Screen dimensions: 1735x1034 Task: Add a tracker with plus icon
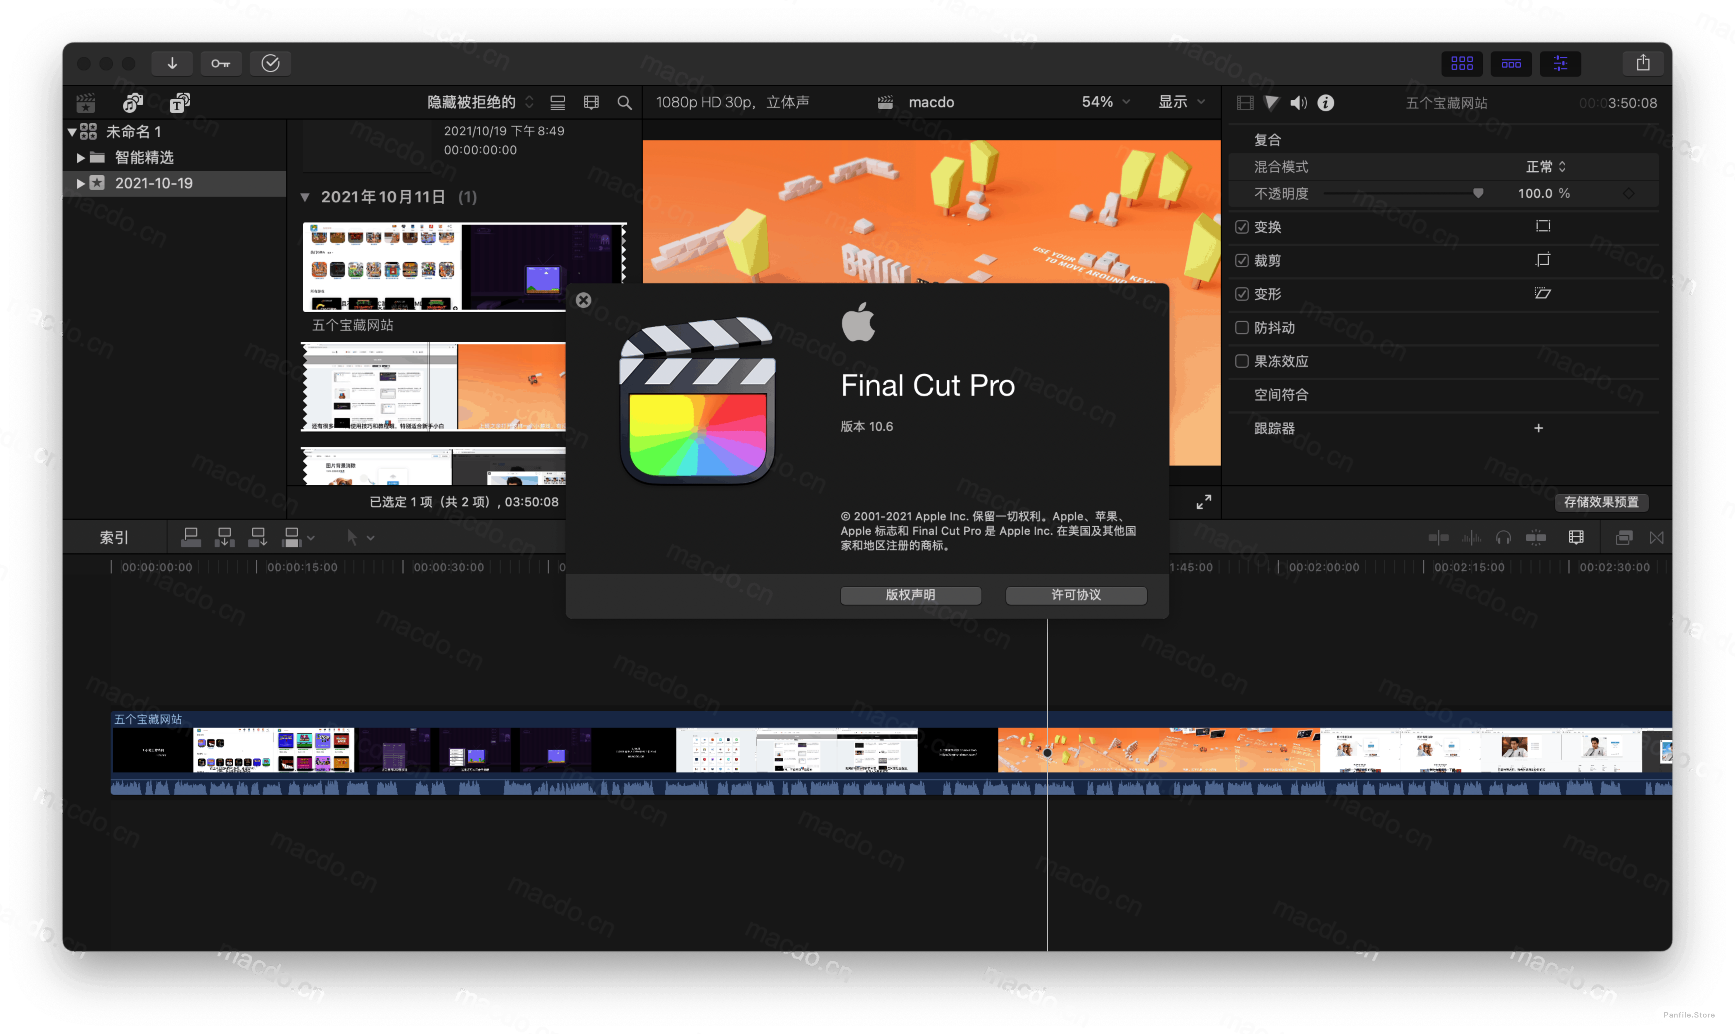(x=1539, y=428)
